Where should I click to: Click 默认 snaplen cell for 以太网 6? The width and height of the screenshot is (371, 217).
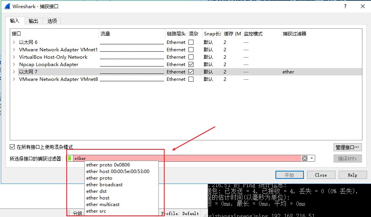[x=208, y=42]
